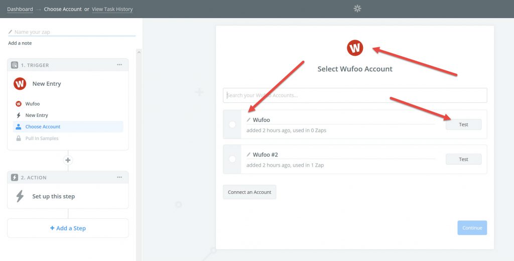Click the Search your Wufoo Accounts field
This screenshot has height=261, width=514.
[354, 95]
